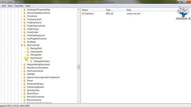Select the NetworkNeighborhood key label
Viewport: 191px width, 107px height.
pyautogui.click(x=38, y=64)
